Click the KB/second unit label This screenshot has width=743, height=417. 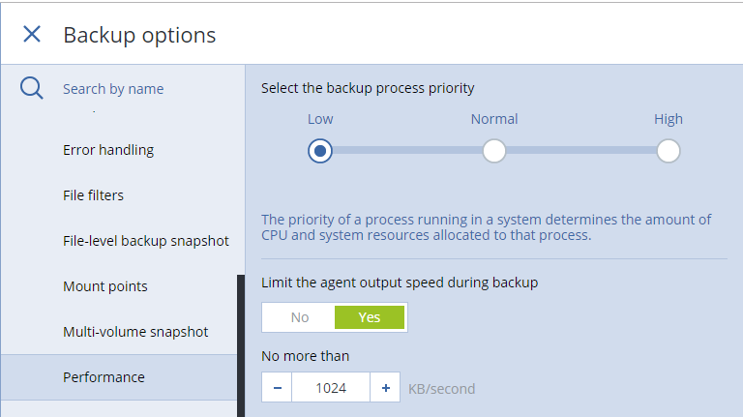[441, 389]
